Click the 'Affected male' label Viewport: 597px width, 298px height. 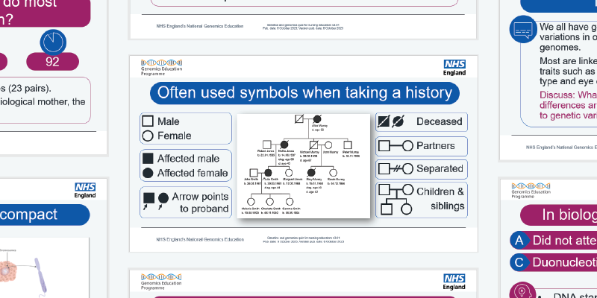pyautogui.click(x=189, y=159)
